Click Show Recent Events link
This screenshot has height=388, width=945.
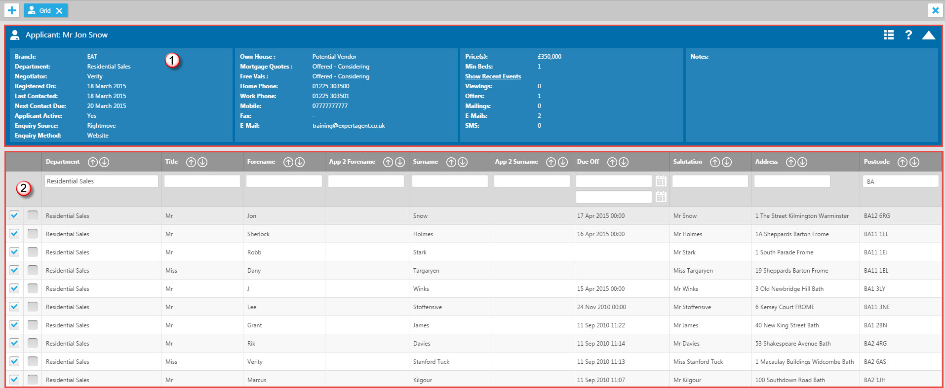493,76
